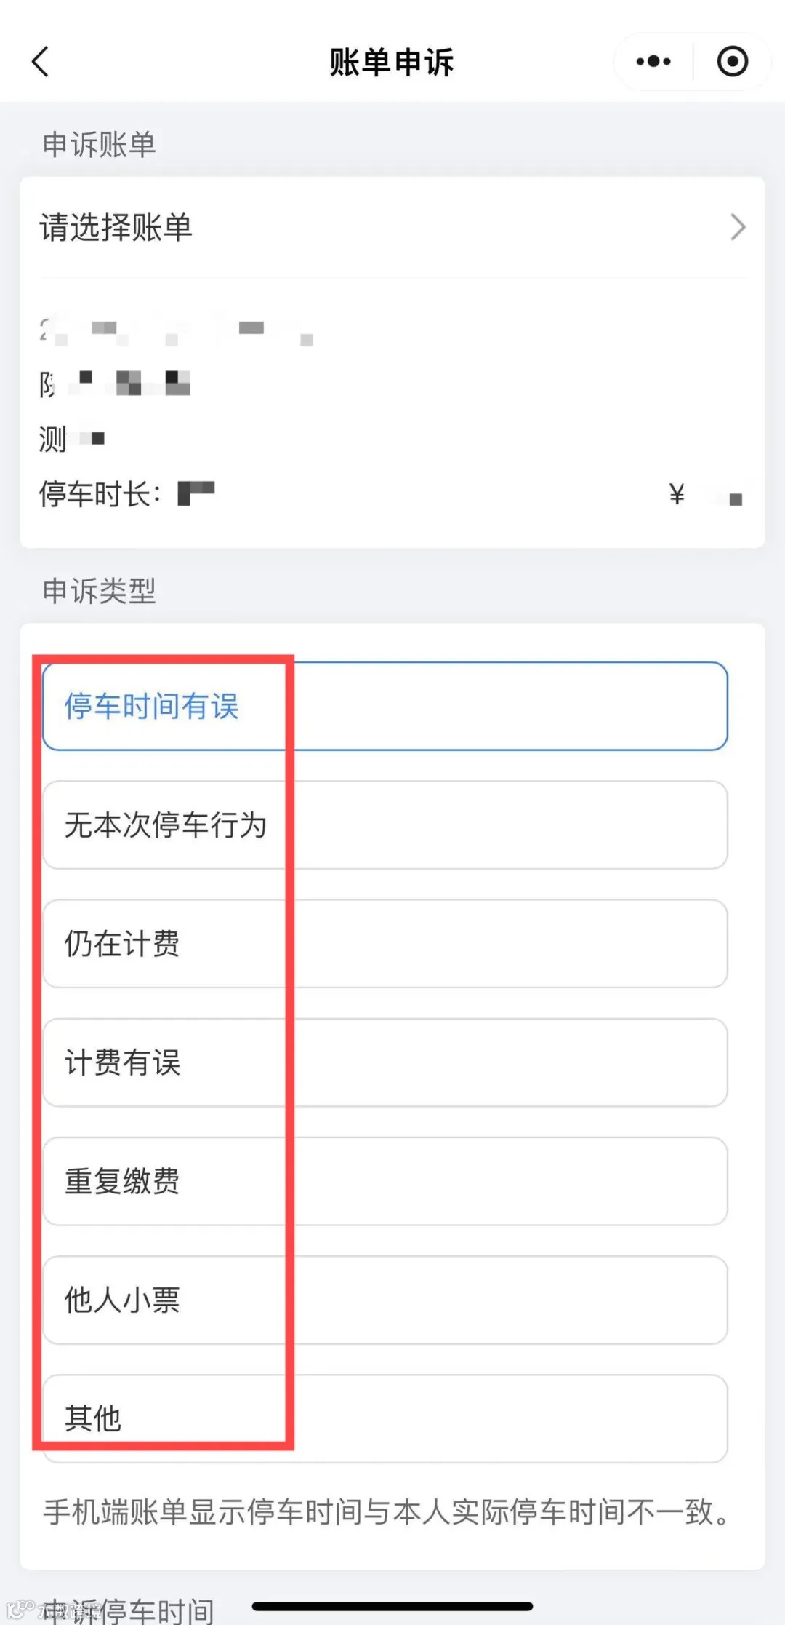Viewport: 785px width, 1625px height.
Task: Tap the back arrow to exit bill appeal
Action: point(41,62)
